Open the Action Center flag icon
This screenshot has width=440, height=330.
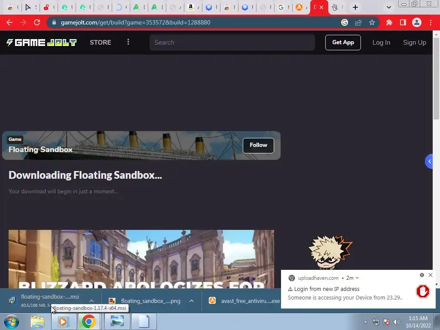click(386, 322)
